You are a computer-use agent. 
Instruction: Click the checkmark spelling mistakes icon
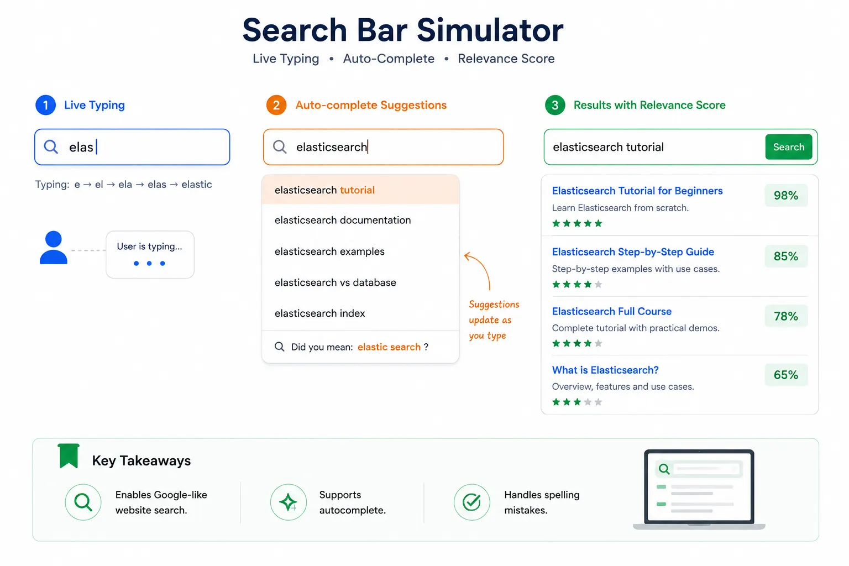coord(471,502)
